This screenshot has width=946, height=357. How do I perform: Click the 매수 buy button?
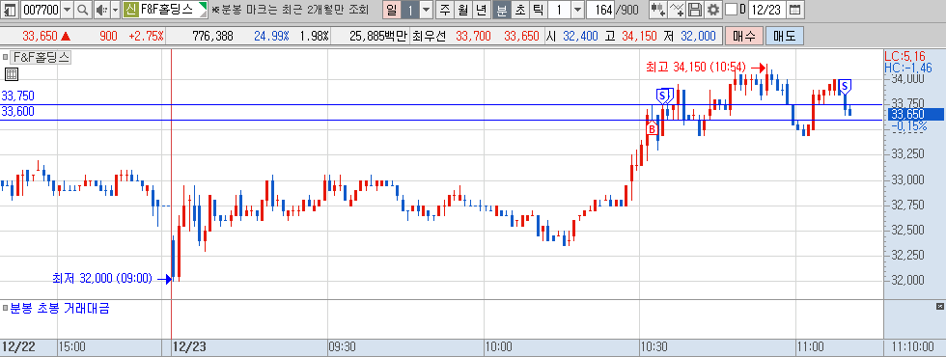(x=744, y=37)
